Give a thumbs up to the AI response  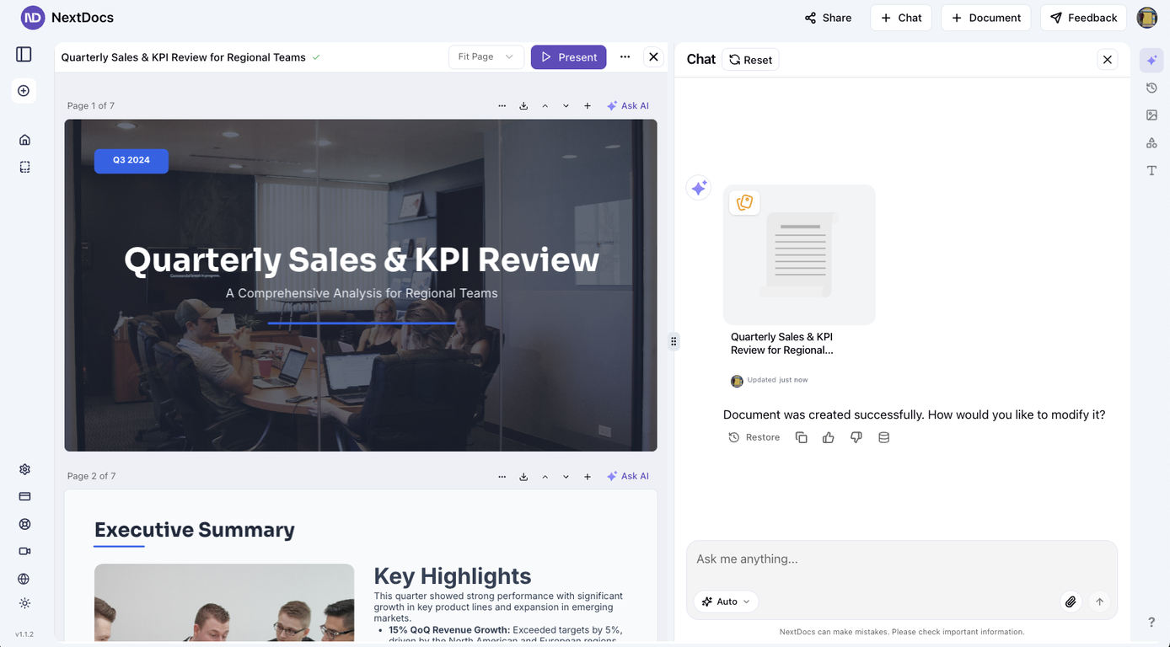tap(828, 436)
